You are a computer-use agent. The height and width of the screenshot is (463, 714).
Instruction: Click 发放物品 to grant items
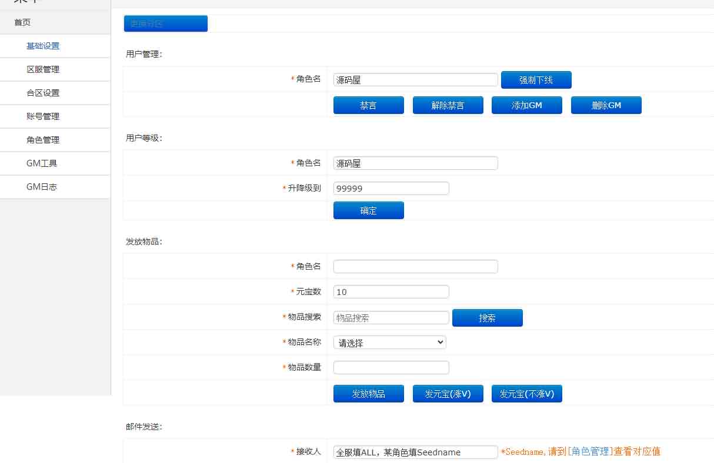point(368,393)
